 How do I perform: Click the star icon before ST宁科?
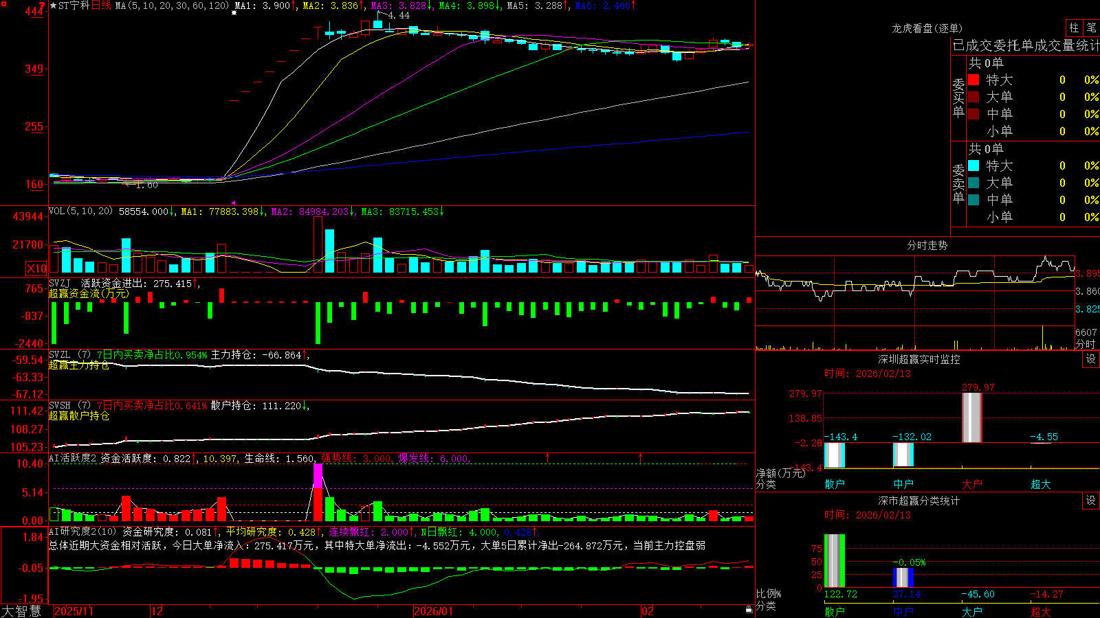pyautogui.click(x=54, y=5)
